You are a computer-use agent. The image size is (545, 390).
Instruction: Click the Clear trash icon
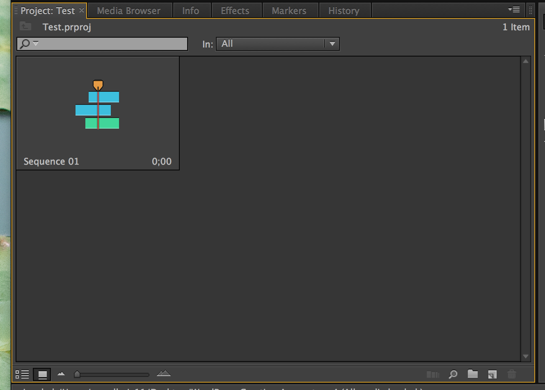511,374
